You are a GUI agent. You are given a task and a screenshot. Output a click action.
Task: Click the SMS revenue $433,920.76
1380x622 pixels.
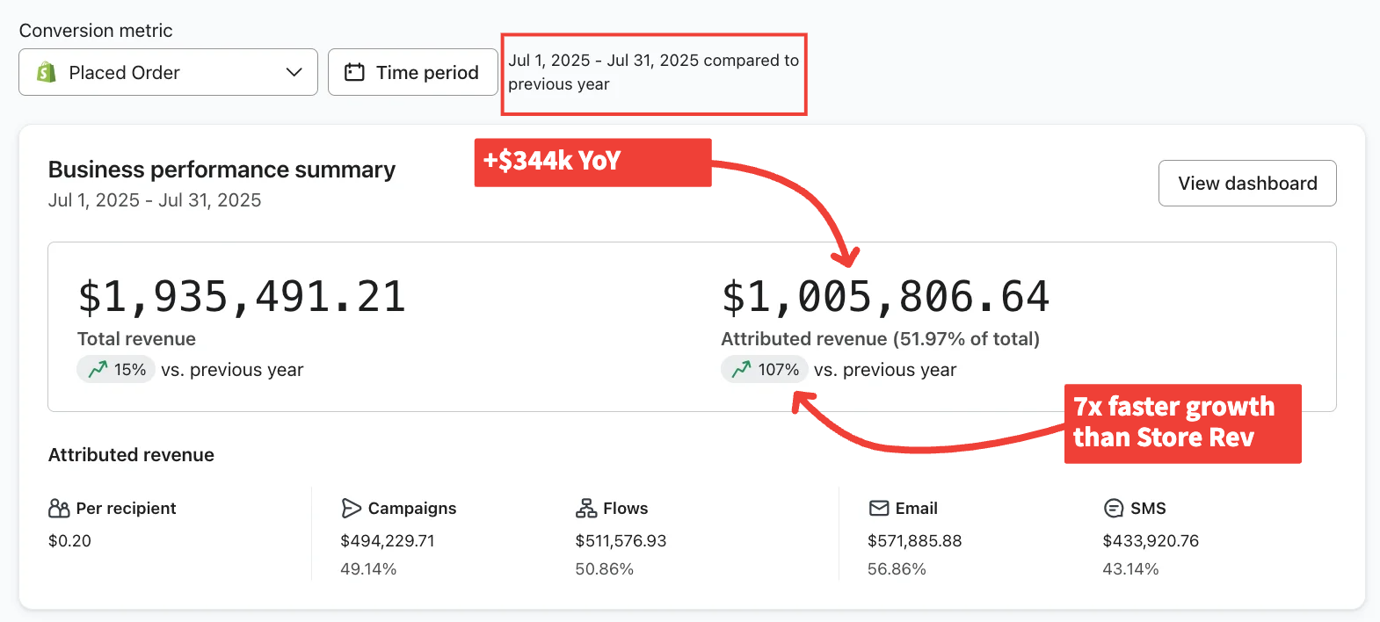(x=1151, y=540)
